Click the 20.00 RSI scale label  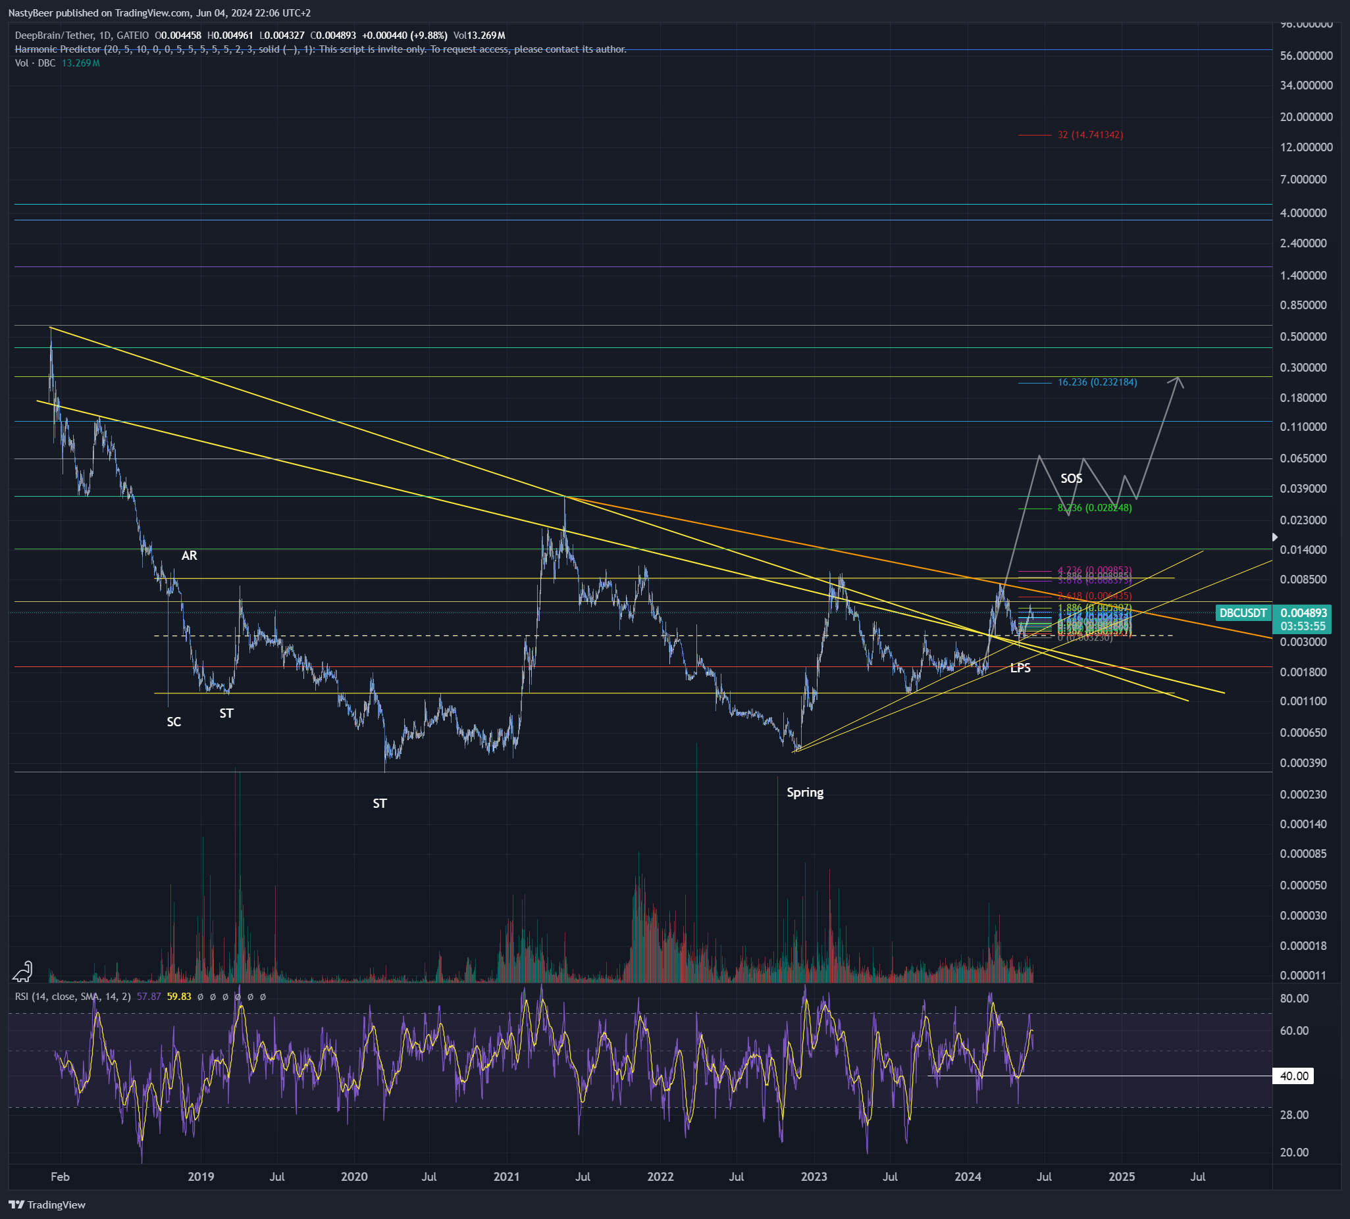click(x=1294, y=1152)
